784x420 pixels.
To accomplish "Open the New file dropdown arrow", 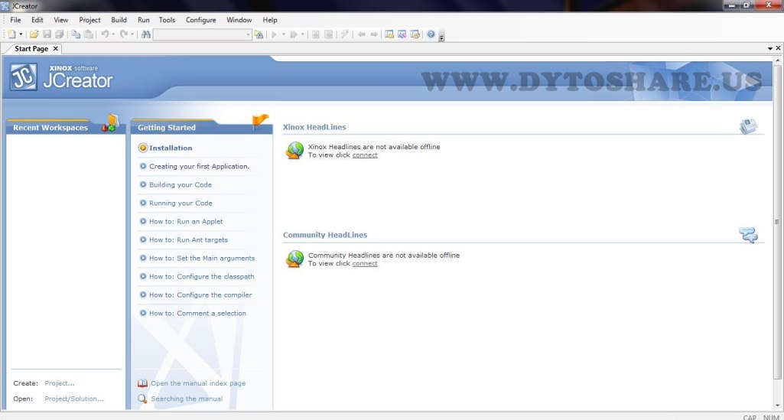I will [x=21, y=34].
